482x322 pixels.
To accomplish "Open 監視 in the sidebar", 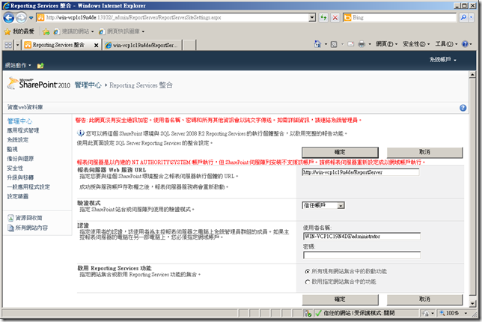I will (12, 150).
